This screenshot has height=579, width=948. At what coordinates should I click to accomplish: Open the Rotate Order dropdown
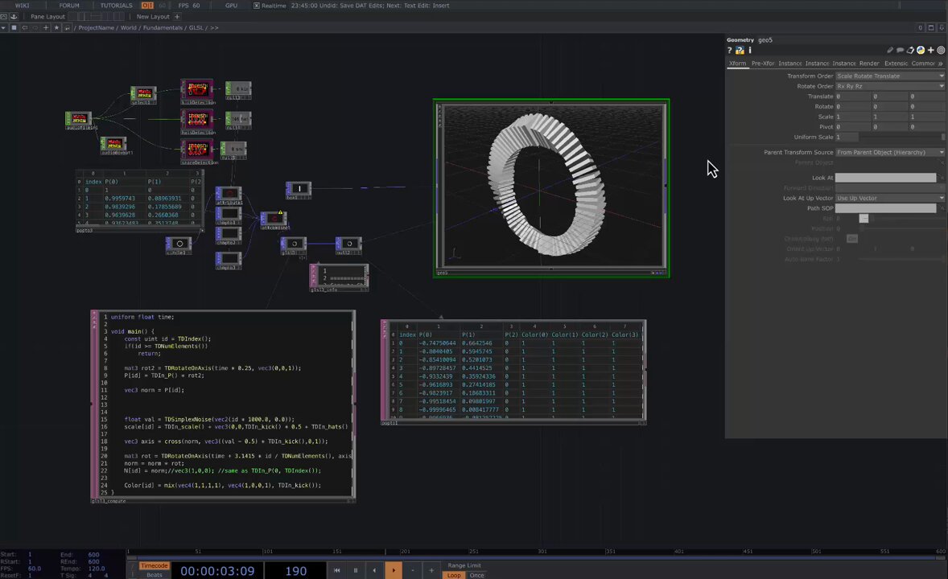[890, 86]
